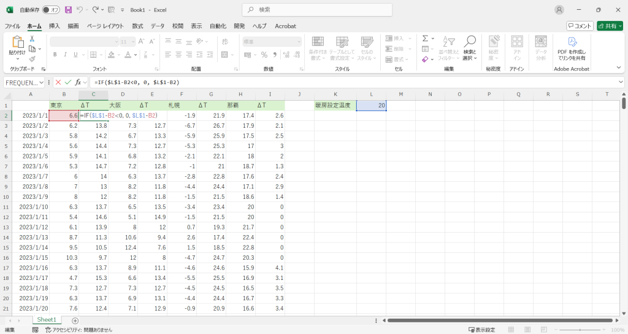
Task: Collapse the ribbon using chevron arrow
Action: point(619,68)
